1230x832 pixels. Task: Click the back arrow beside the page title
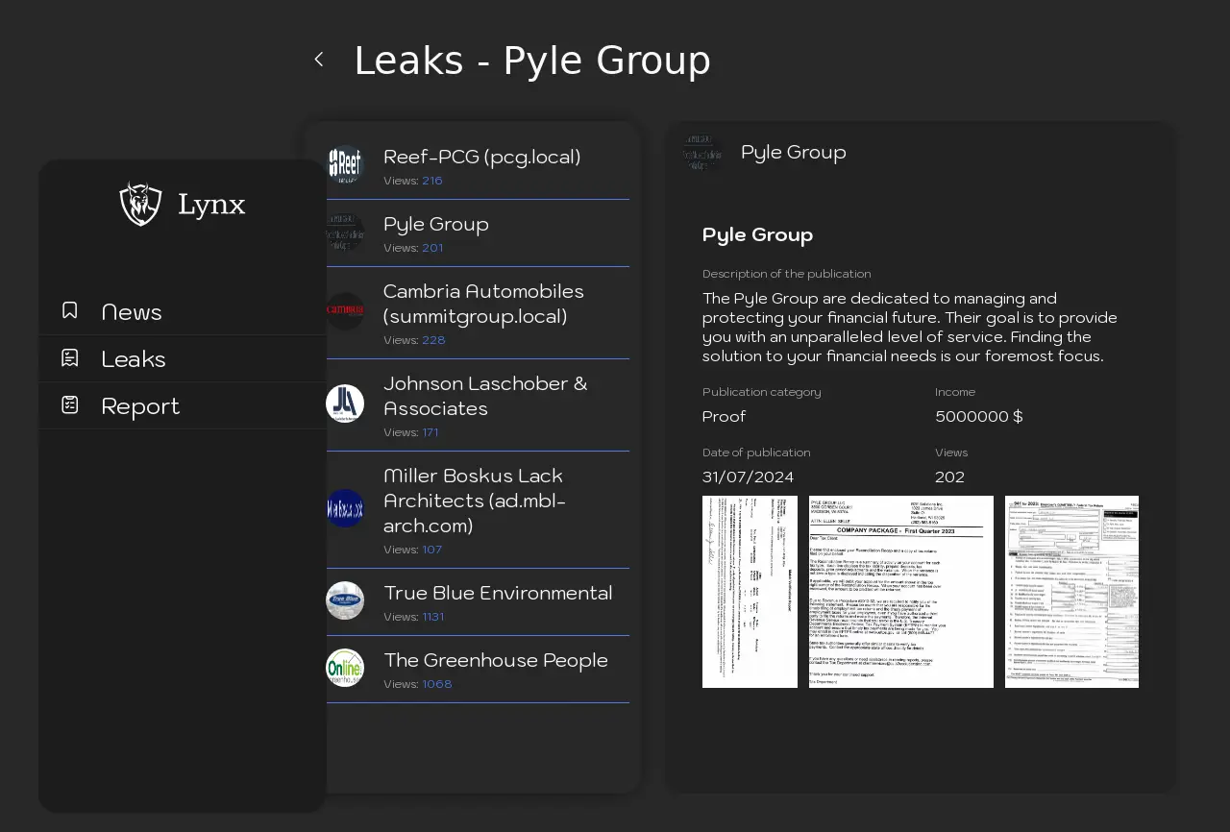tap(319, 60)
